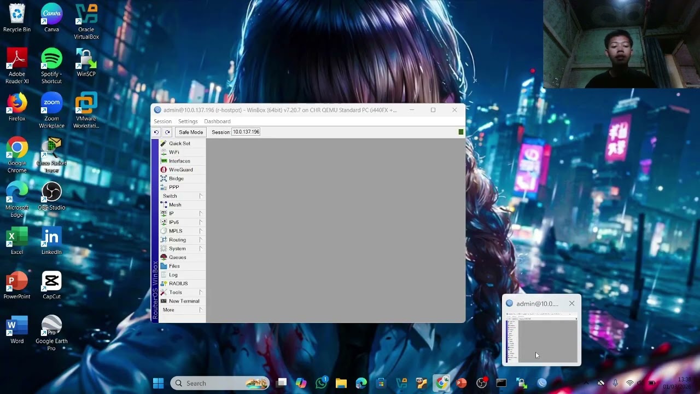Click the WinBox redo arrow
This screenshot has width=700, height=394.
coord(167,132)
